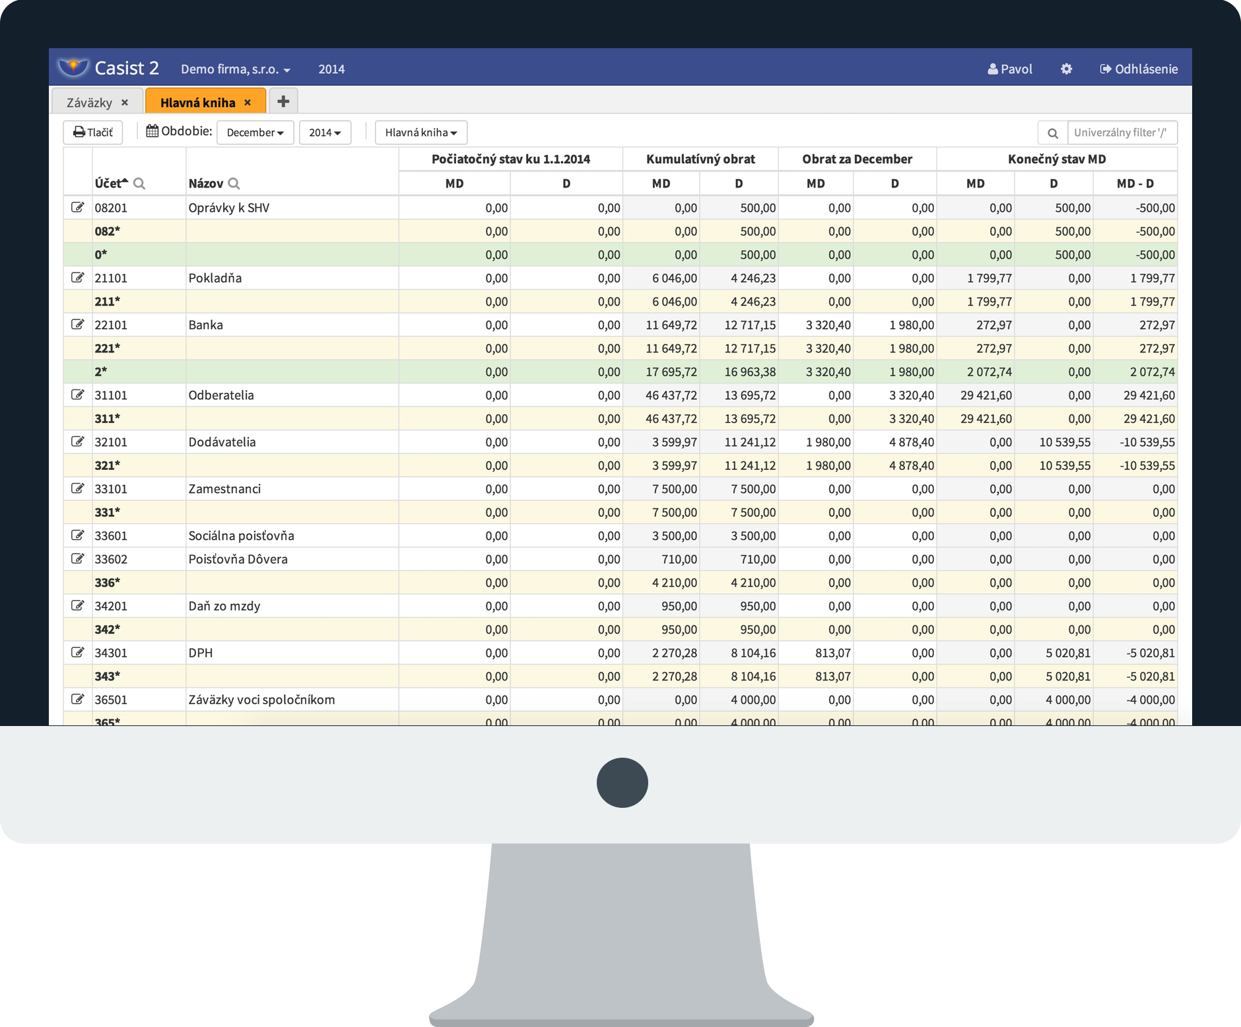Click the Názov column search icon

(x=234, y=183)
